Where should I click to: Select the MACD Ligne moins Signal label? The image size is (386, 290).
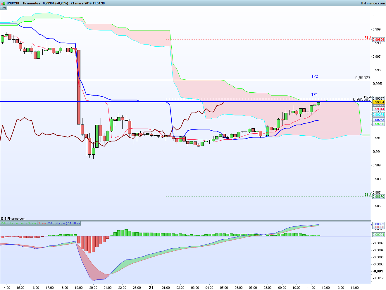18,223
